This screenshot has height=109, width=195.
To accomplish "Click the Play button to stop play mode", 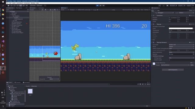I will click(x=97, y=5).
